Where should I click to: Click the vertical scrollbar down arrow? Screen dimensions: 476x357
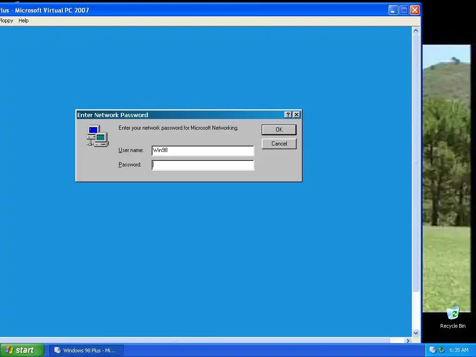416,333
